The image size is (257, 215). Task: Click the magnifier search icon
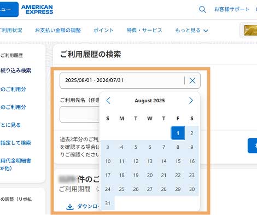tap(202, 9)
